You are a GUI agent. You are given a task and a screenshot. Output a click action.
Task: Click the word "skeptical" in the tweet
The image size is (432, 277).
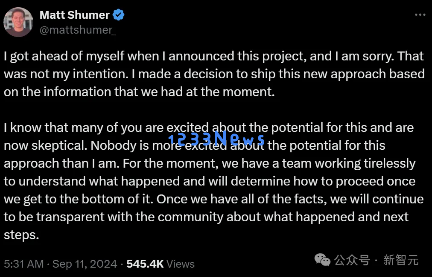click(59, 146)
